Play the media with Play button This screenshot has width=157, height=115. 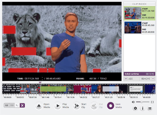pos(58,106)
